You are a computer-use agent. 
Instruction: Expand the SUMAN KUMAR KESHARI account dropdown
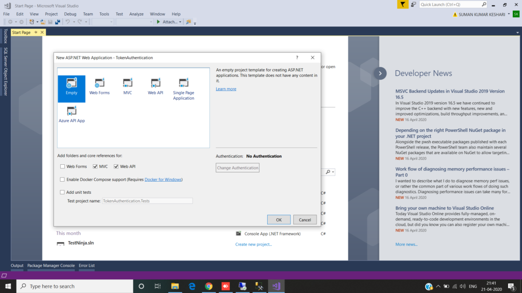pos(509,14)
